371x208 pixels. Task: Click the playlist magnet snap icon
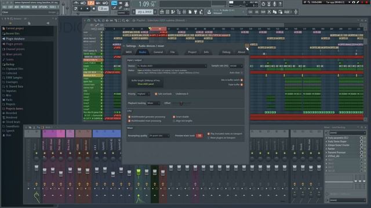pos(89,21)
